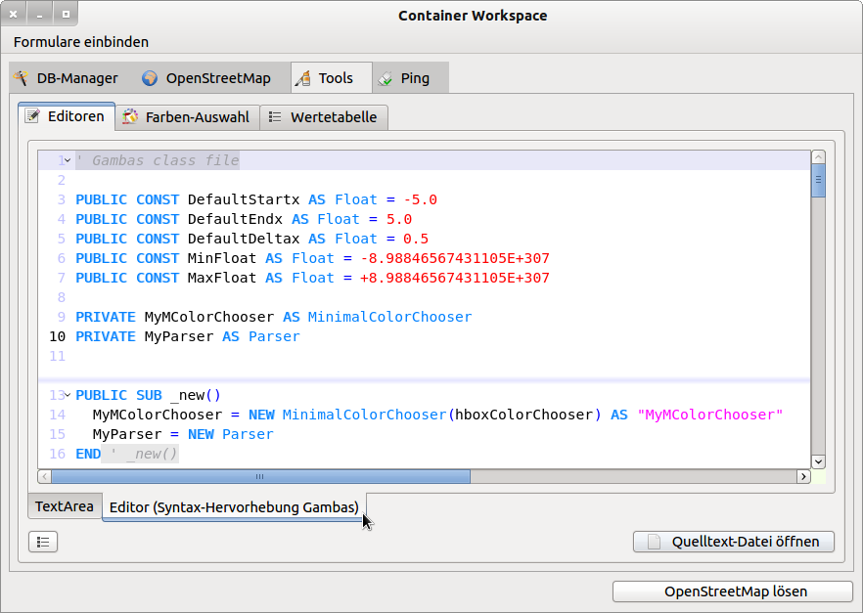Click the vertical scrollbar down arrow
Viewport: 863px width, 613px height.
point(818,461)
